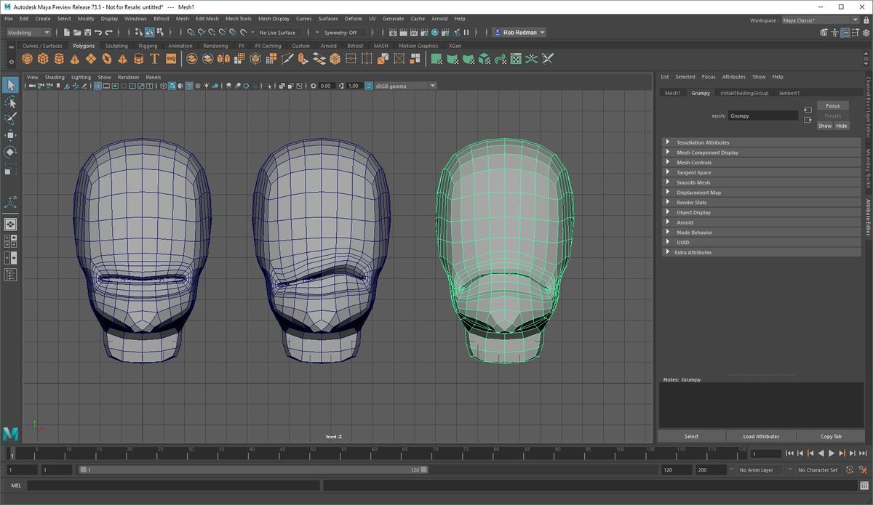Image resolution: width=873 pixels, height=505 pixels.
Task: Activate the Lasso Select tool
Action: click(x=10, y=102)
